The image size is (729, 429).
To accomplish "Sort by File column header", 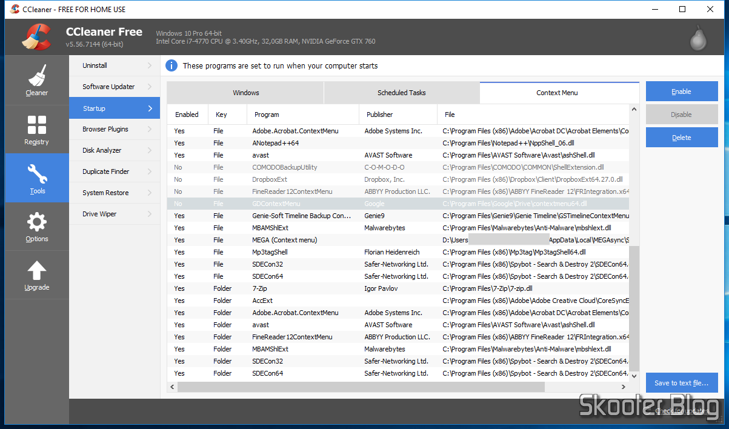I will pyautogui.click(x=533, y=115).
